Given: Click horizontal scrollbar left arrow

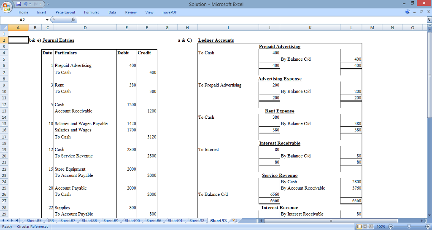Looking at the screenshot, I should point(262,221).
